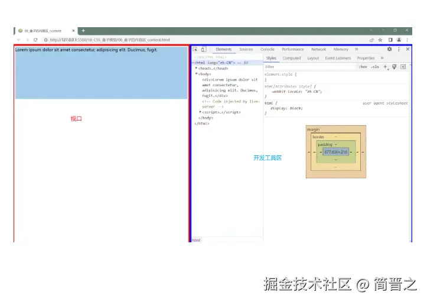Click the content size 677.600×216 box

336,152
